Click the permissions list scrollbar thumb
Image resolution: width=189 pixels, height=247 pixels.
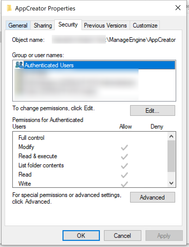[x=171, y=156]
